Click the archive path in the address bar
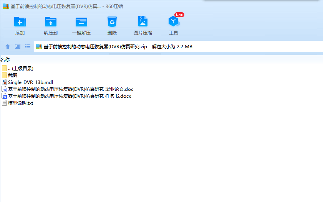The width and height of the screenshot is (323, 202). pyautogui.click(x=118, y=47)
